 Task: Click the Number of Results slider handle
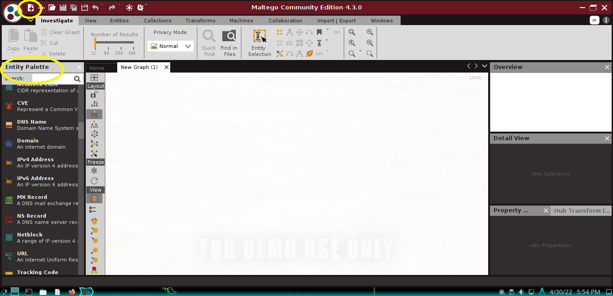coord(95,42)
